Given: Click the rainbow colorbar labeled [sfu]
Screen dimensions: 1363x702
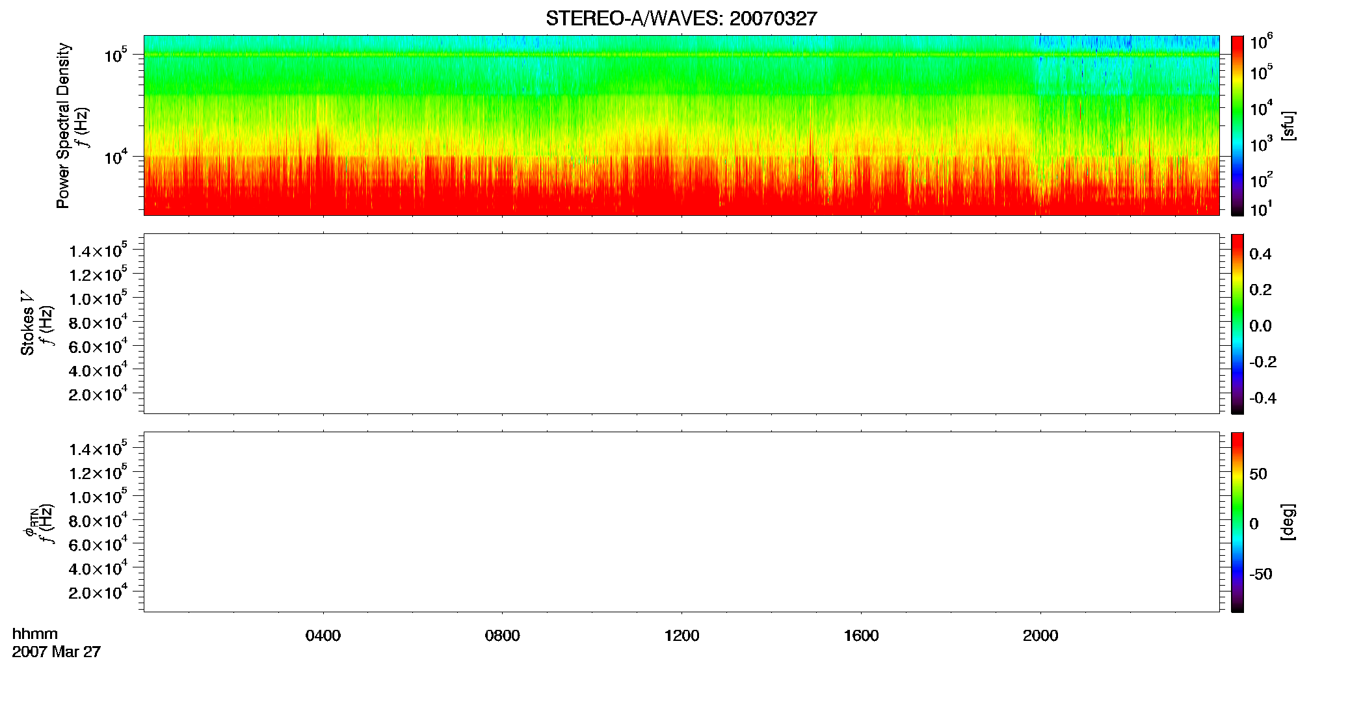Looking at the screenshot, I should click(x=1237, y=125).
